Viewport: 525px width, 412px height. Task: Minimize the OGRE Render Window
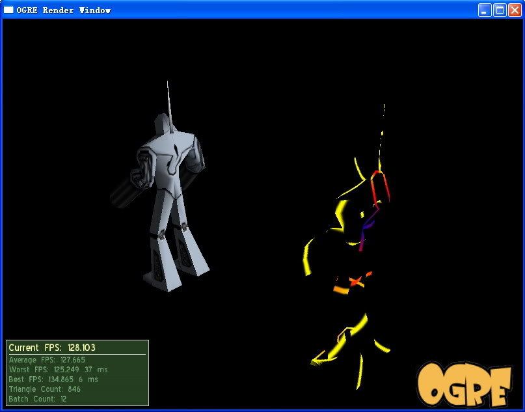coord(484,10)
